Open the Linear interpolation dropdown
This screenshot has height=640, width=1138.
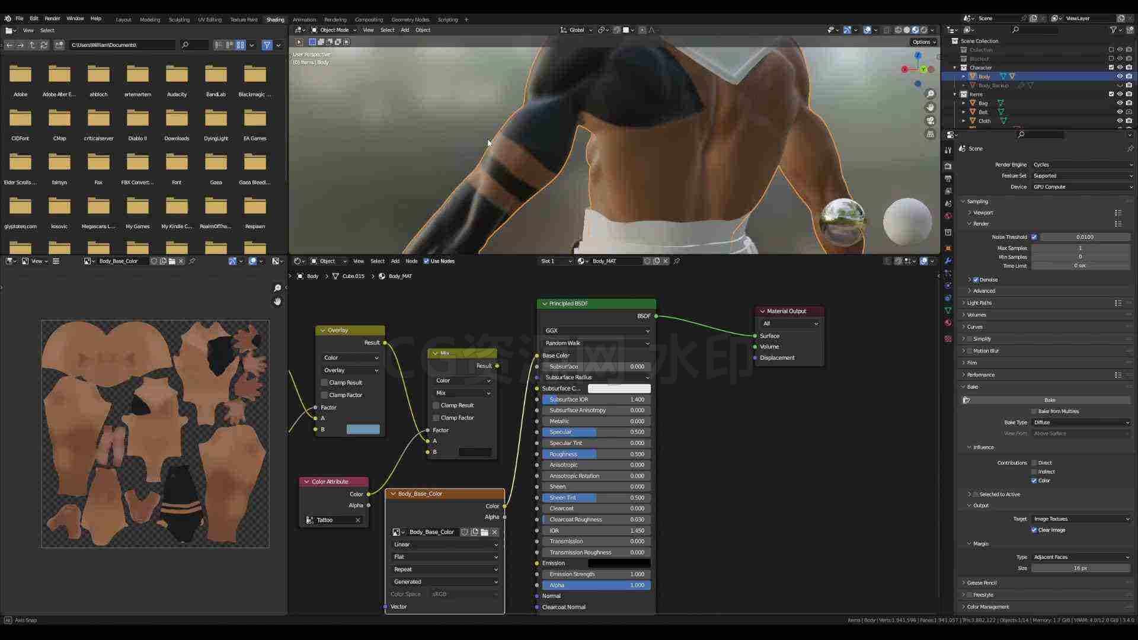445,545
